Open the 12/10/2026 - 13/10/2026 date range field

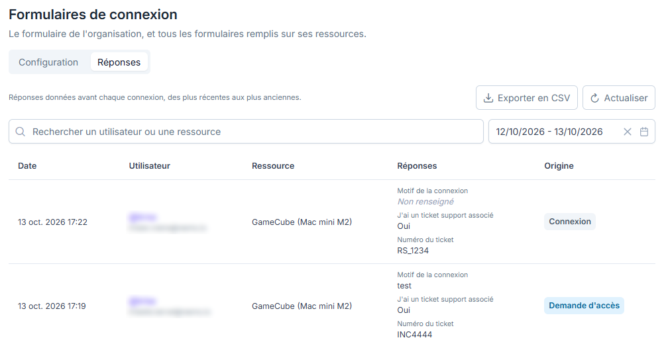pos(571,132)
